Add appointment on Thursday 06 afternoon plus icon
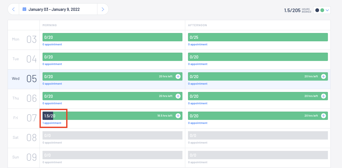The image size is (342, 168). (323, 96)
